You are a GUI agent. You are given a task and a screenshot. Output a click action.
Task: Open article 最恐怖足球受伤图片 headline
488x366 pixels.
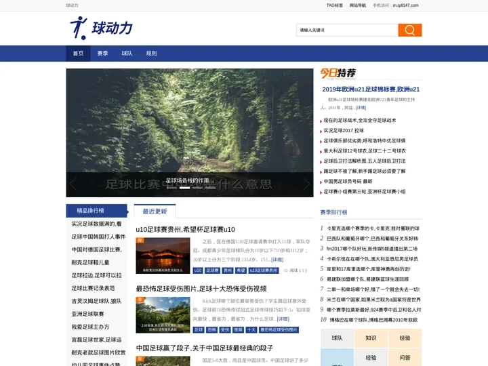click(x=201, y=289)
